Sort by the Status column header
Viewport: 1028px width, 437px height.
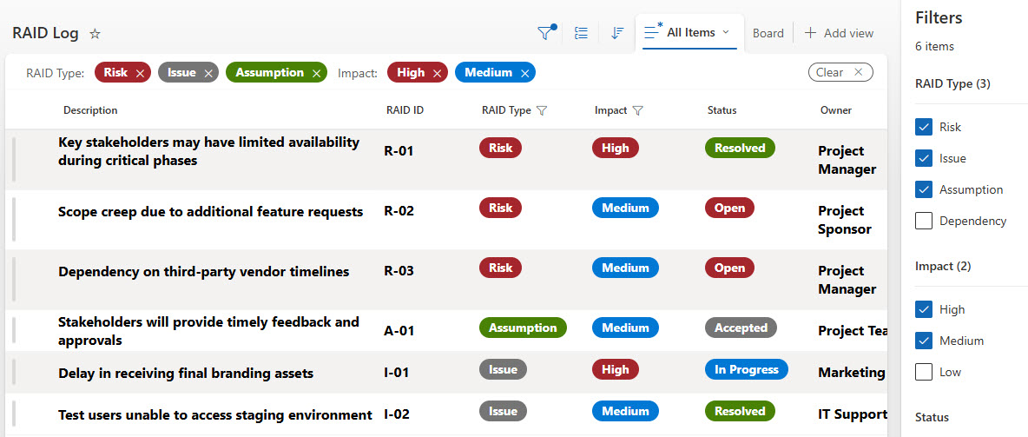click(x=722, y=110)
